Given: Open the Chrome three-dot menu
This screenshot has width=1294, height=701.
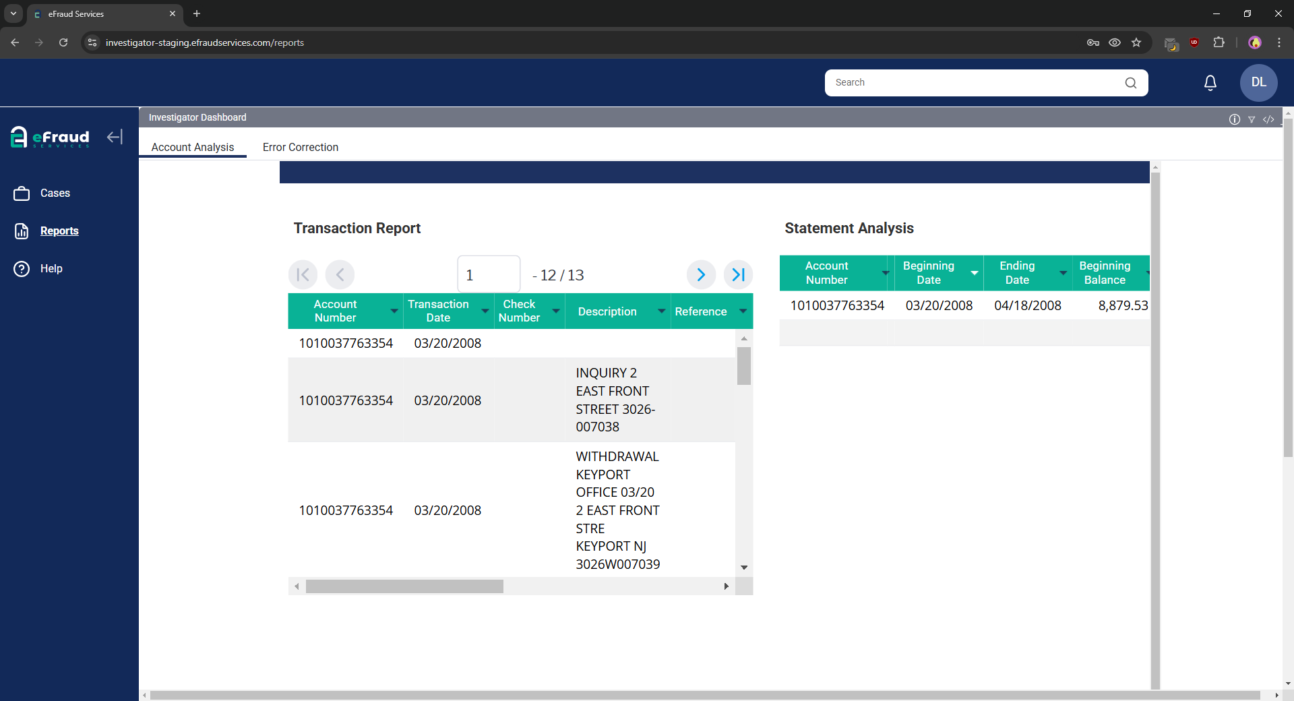Looking at the screenshot, I should (1279, 42).
